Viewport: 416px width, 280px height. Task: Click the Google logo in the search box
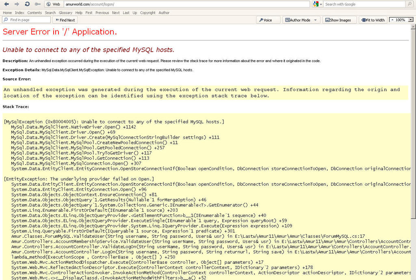[x=315, y=4]
